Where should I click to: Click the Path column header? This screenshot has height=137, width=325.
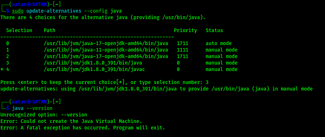tap(50, 31)
